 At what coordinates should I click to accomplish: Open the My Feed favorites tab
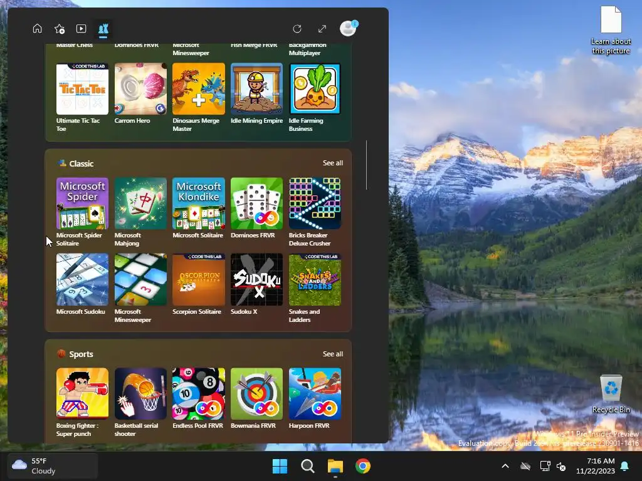pos(60,29)
